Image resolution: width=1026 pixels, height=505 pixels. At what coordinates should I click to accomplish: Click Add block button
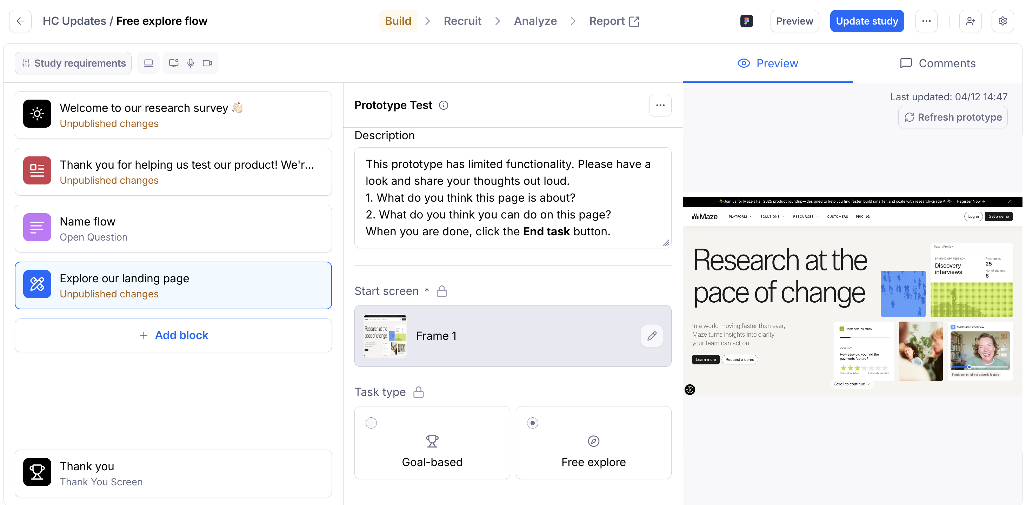(173, 336)
